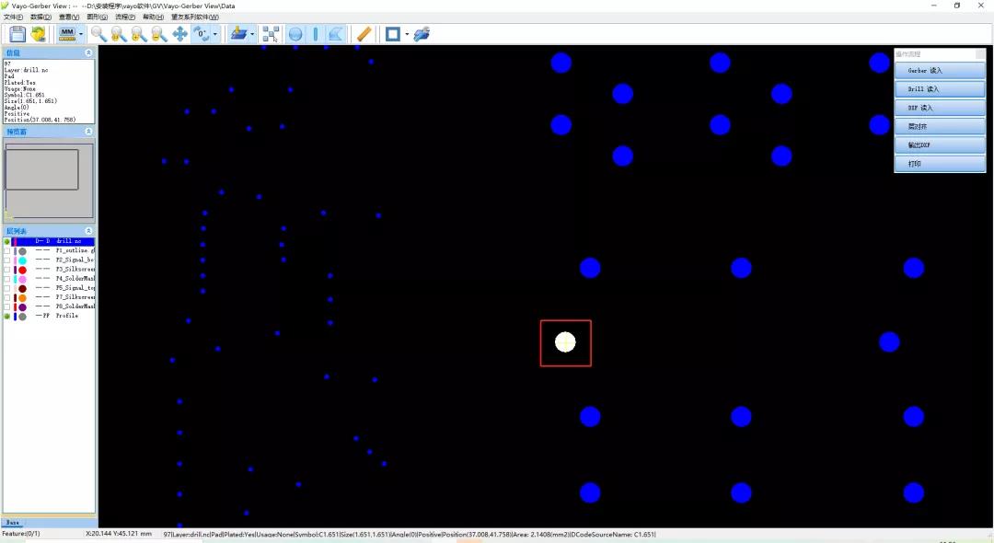Image resolution: width=994 pixels, height=543 pixels.
Task: Open the layer download dropdown arrow
Action: pos(252,34)
